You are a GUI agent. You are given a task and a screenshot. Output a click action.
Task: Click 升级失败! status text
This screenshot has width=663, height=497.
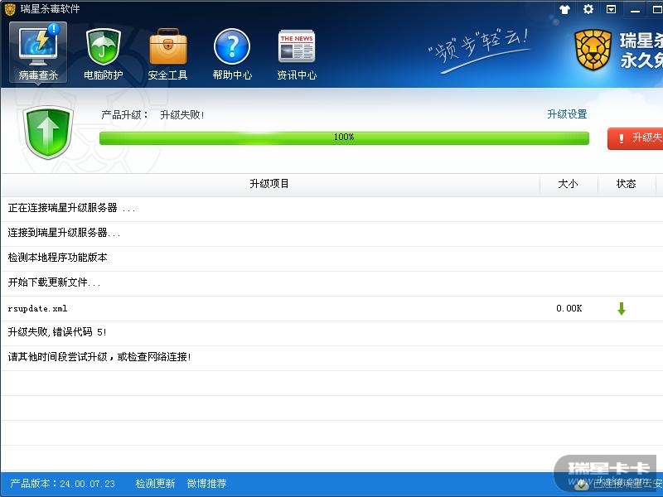182,115
